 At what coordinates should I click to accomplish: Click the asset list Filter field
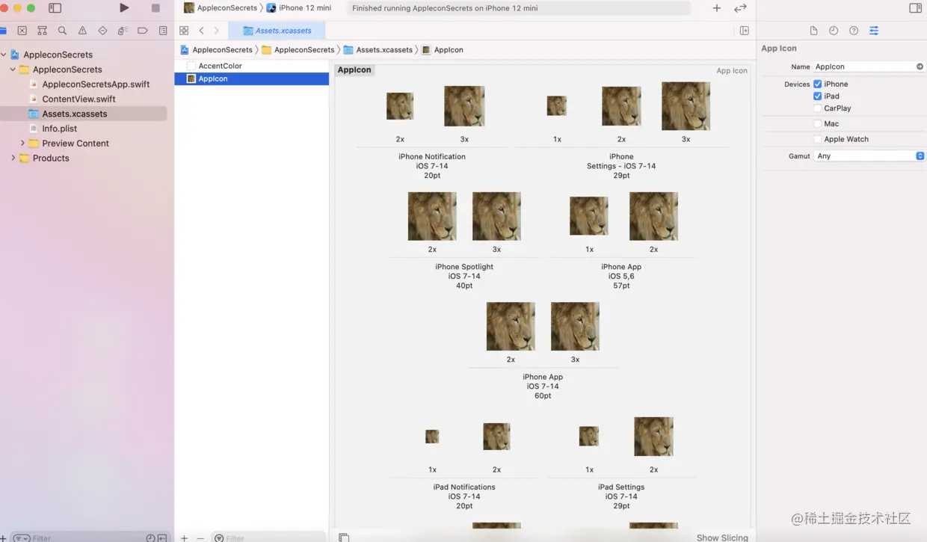268,538
